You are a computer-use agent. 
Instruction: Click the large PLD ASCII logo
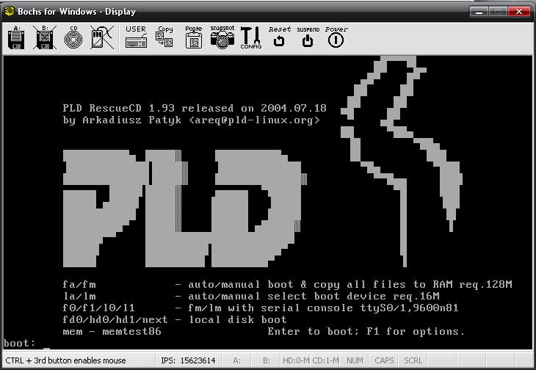click(x=184, y=208)
